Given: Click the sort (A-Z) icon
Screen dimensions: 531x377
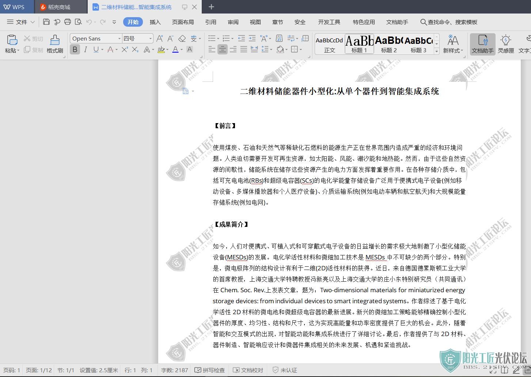Looking at the screenshot, I should click(x=279, y=38).
